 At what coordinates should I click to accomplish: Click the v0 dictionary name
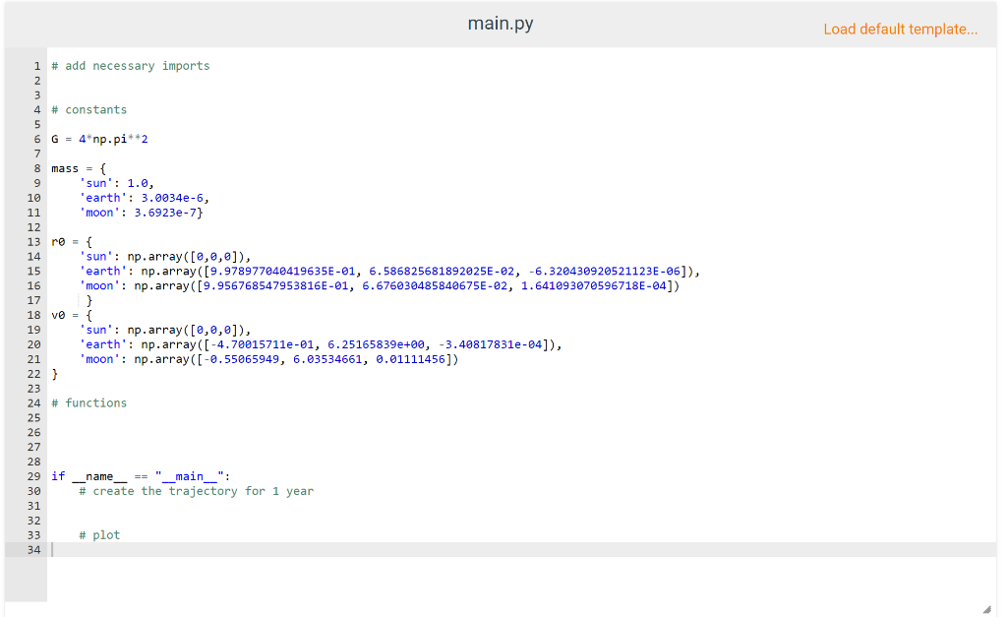click(x=57, y=315)
